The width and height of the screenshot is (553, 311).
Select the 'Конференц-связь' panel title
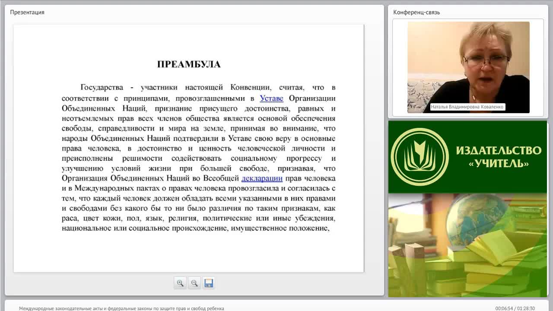(x=416, y=12)
